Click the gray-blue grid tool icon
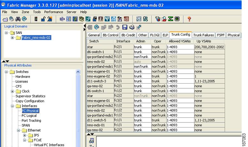Image resolution: width=248 pixels, height=147 pixels. pos(139,19)
